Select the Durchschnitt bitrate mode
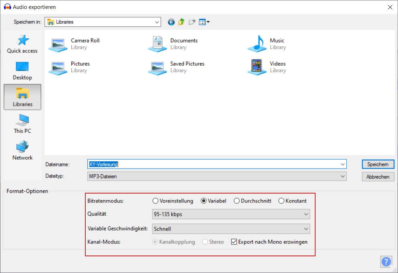This screenshot has width=398, height=273. click(x=237, y=201)
